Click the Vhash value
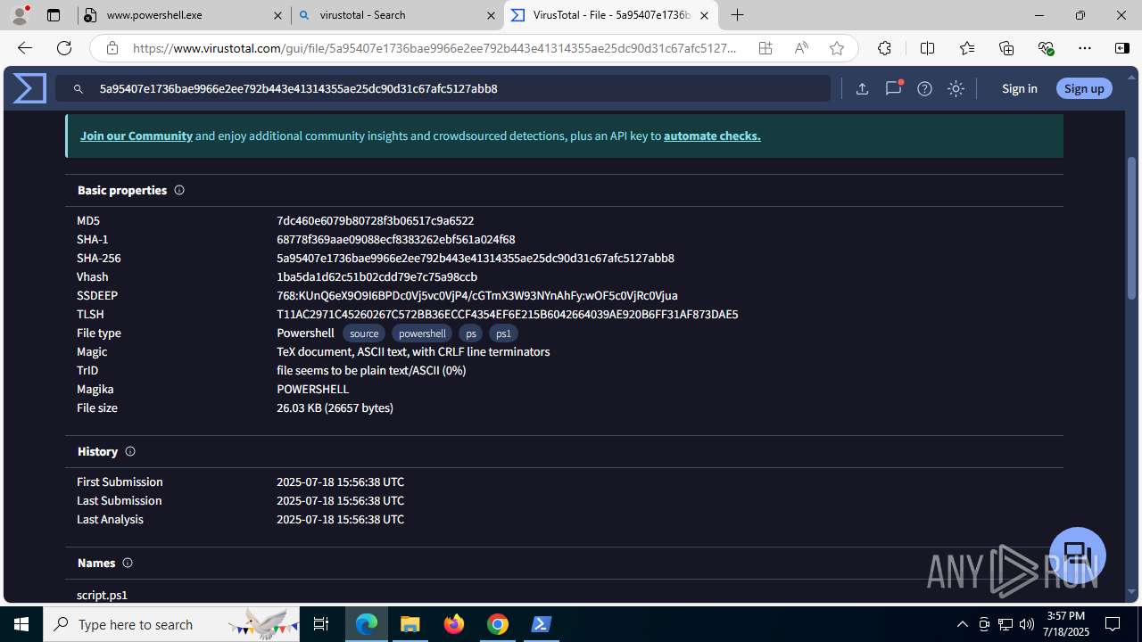Image resolution: width=1142 pixels, height=642 pixels. click(x=377, y=276)
